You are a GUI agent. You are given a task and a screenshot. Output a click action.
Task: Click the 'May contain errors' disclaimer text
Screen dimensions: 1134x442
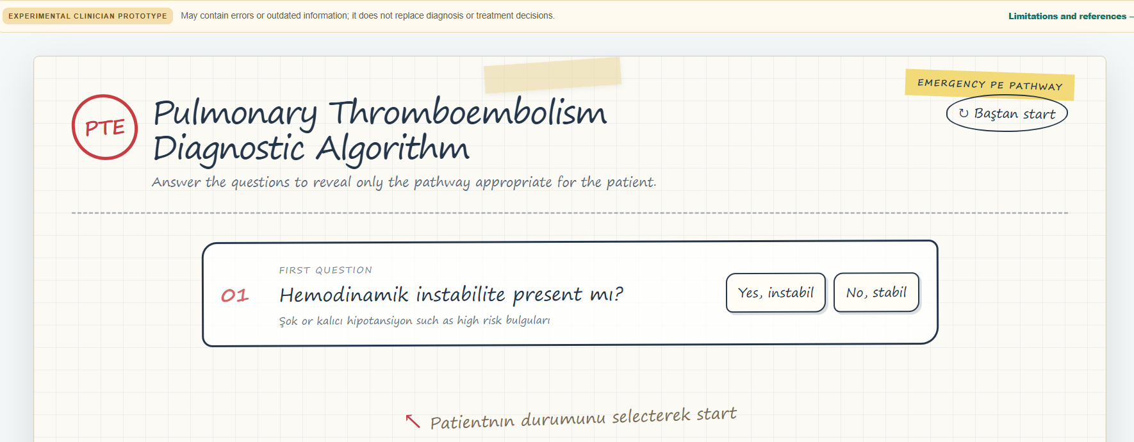point(368,16)
